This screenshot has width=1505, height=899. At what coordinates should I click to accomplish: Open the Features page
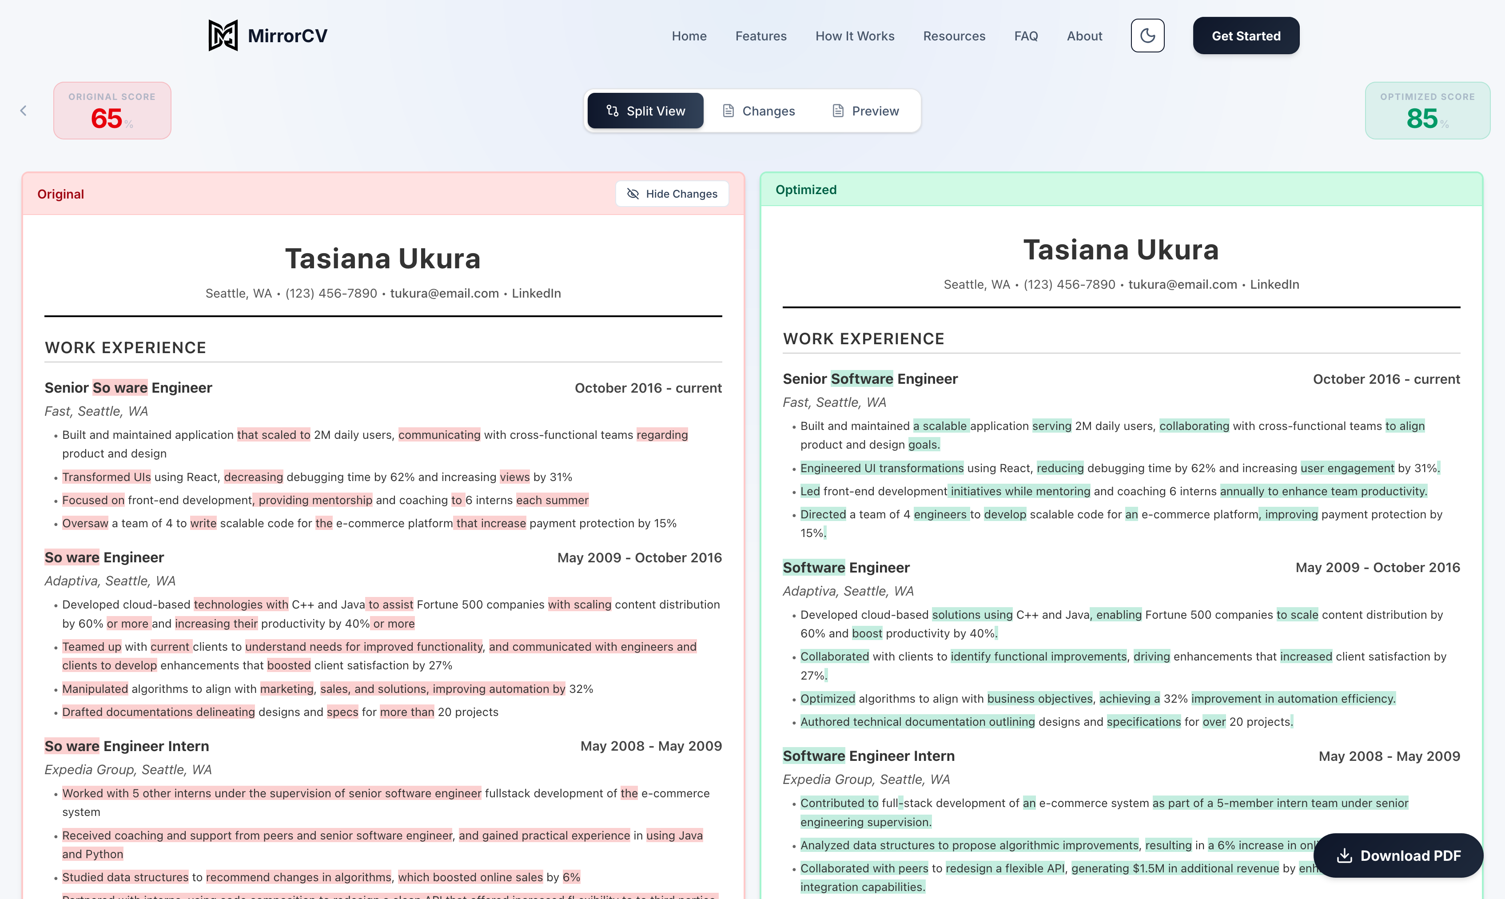click(x=761, y=35)
